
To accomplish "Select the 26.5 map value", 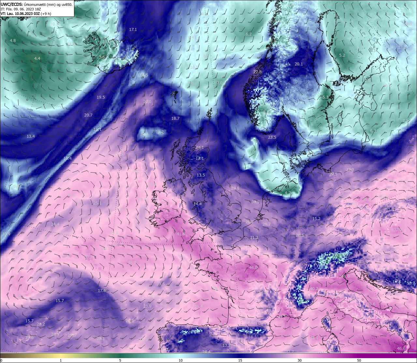I will [300, 235].
